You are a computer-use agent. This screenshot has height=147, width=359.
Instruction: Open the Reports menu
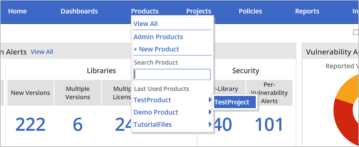tap(307, 11)
